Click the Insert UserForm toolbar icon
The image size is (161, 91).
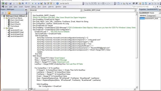point(6,3)
